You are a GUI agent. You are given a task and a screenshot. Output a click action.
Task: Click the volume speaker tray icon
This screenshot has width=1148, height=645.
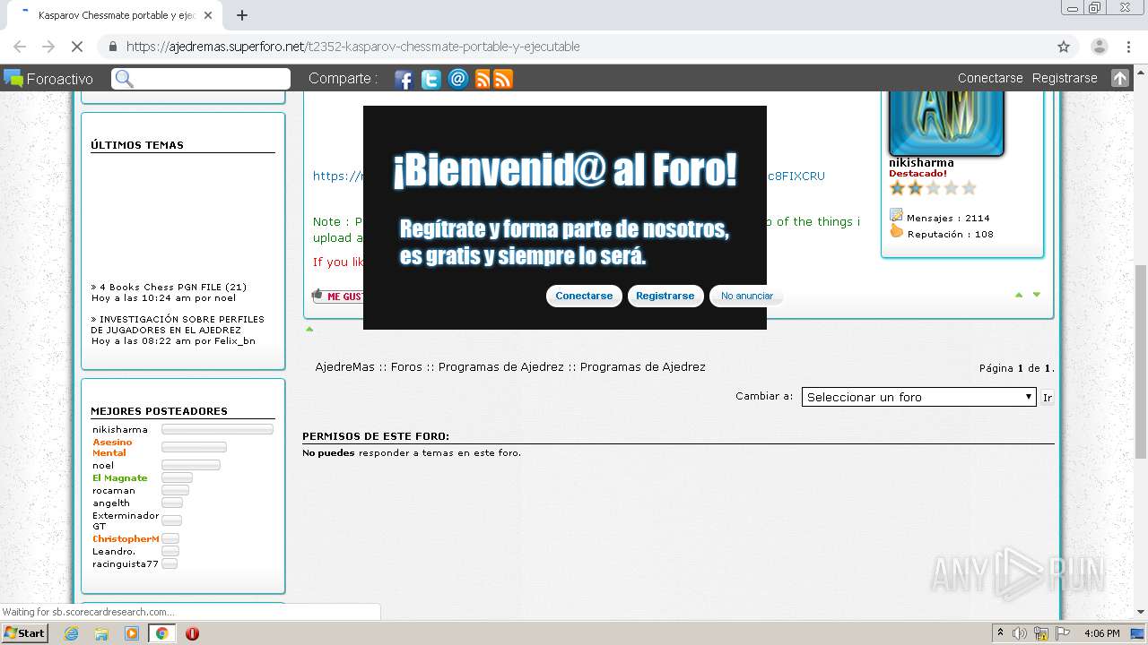pyautogui.click(x=1020, y=633)
